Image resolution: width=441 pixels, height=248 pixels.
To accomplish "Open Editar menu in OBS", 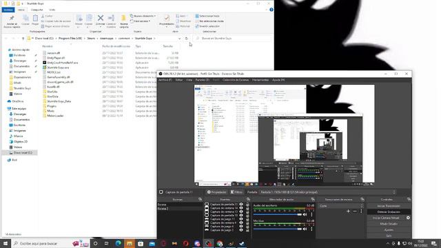I will (179, 80).
